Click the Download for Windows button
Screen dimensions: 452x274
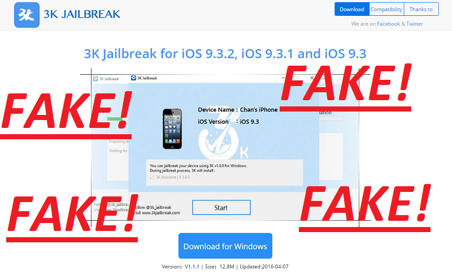click(x=225, y=246)
